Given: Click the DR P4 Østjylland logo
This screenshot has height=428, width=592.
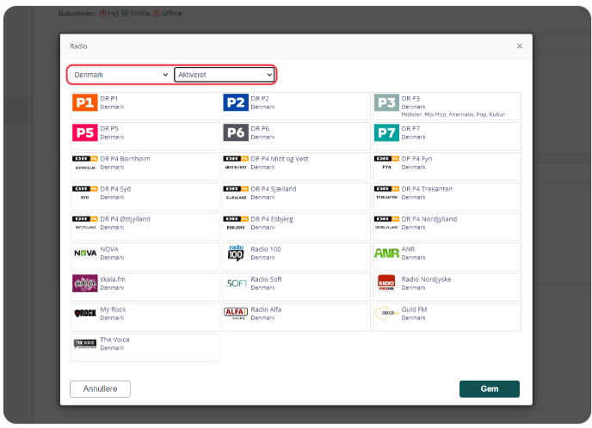Looking at the screenshot, I should click(x=85, y=223).
